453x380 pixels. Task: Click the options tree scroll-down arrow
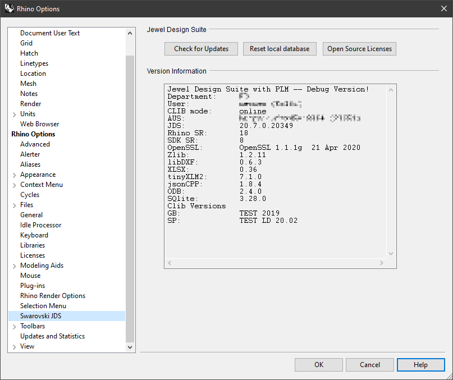(130, 347)
